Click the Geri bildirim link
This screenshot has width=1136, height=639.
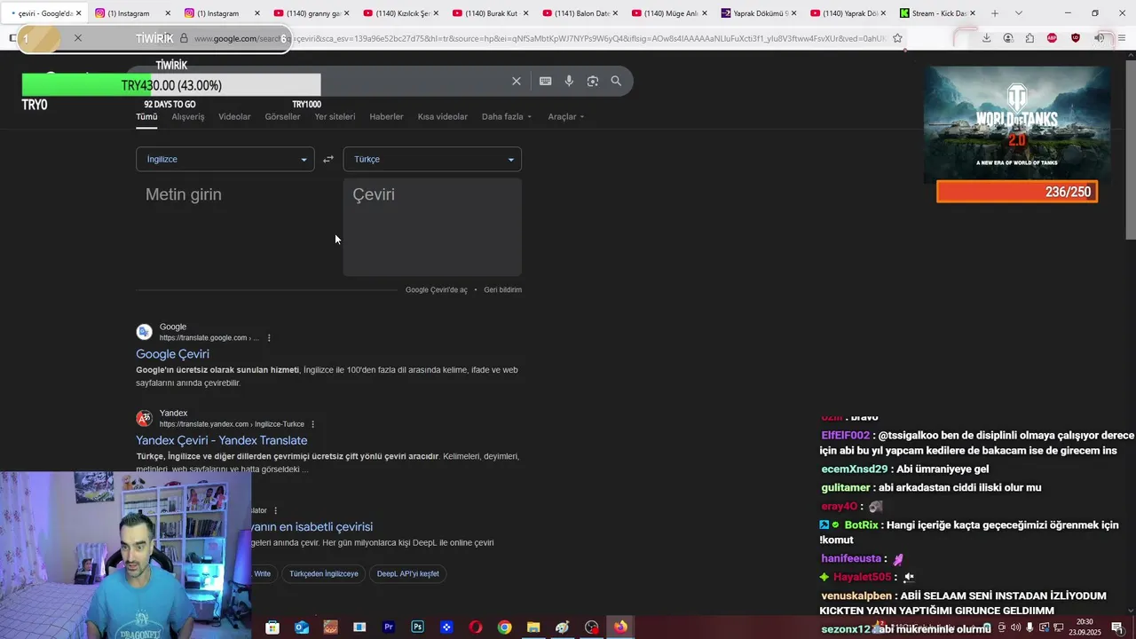pos(502,290)
